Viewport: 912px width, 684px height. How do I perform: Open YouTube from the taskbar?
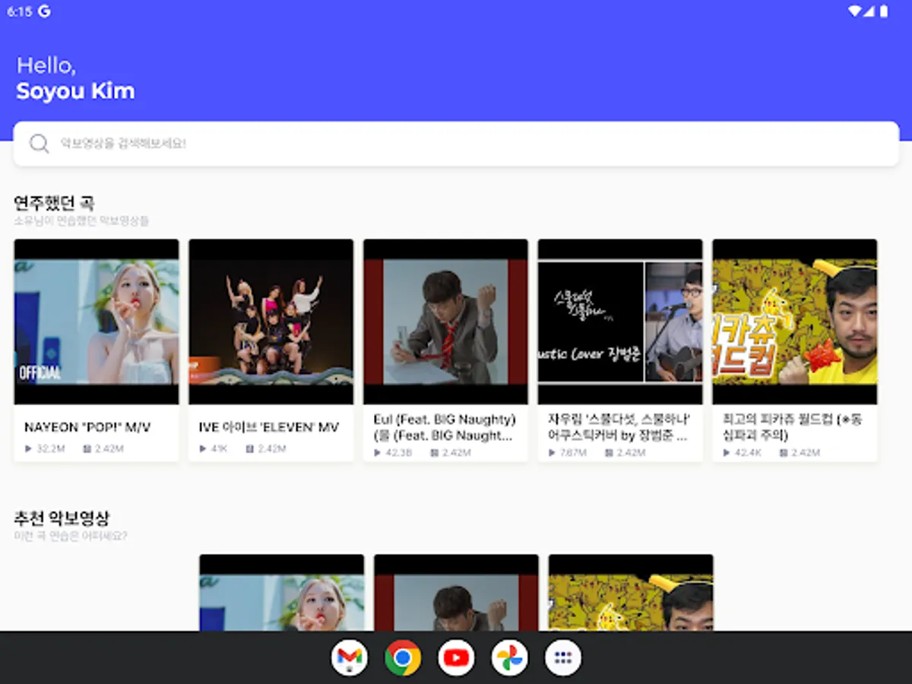[x=456, y=657]
